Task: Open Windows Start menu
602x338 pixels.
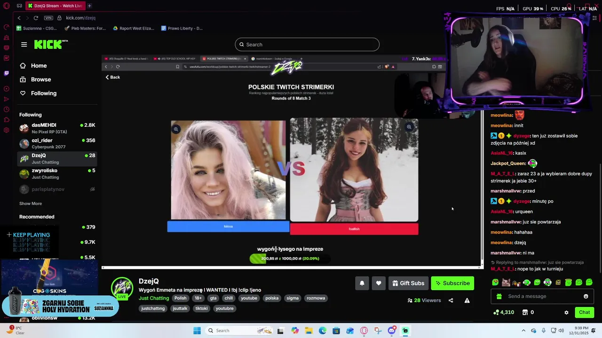Action: point(197,330)
